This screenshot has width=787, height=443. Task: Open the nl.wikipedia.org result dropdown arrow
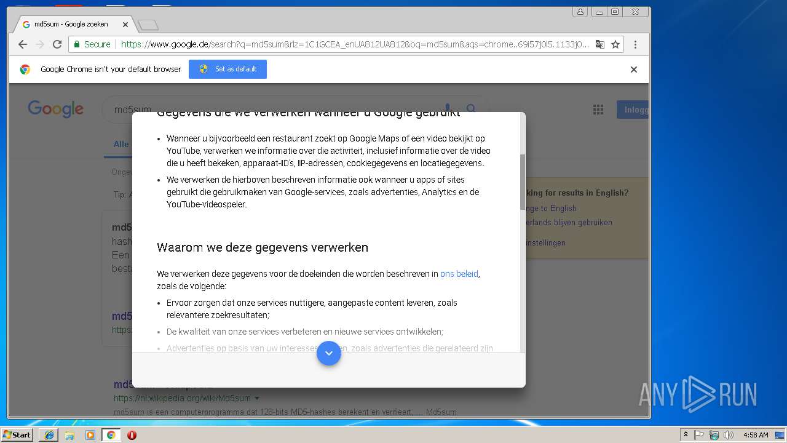(257, 398)
